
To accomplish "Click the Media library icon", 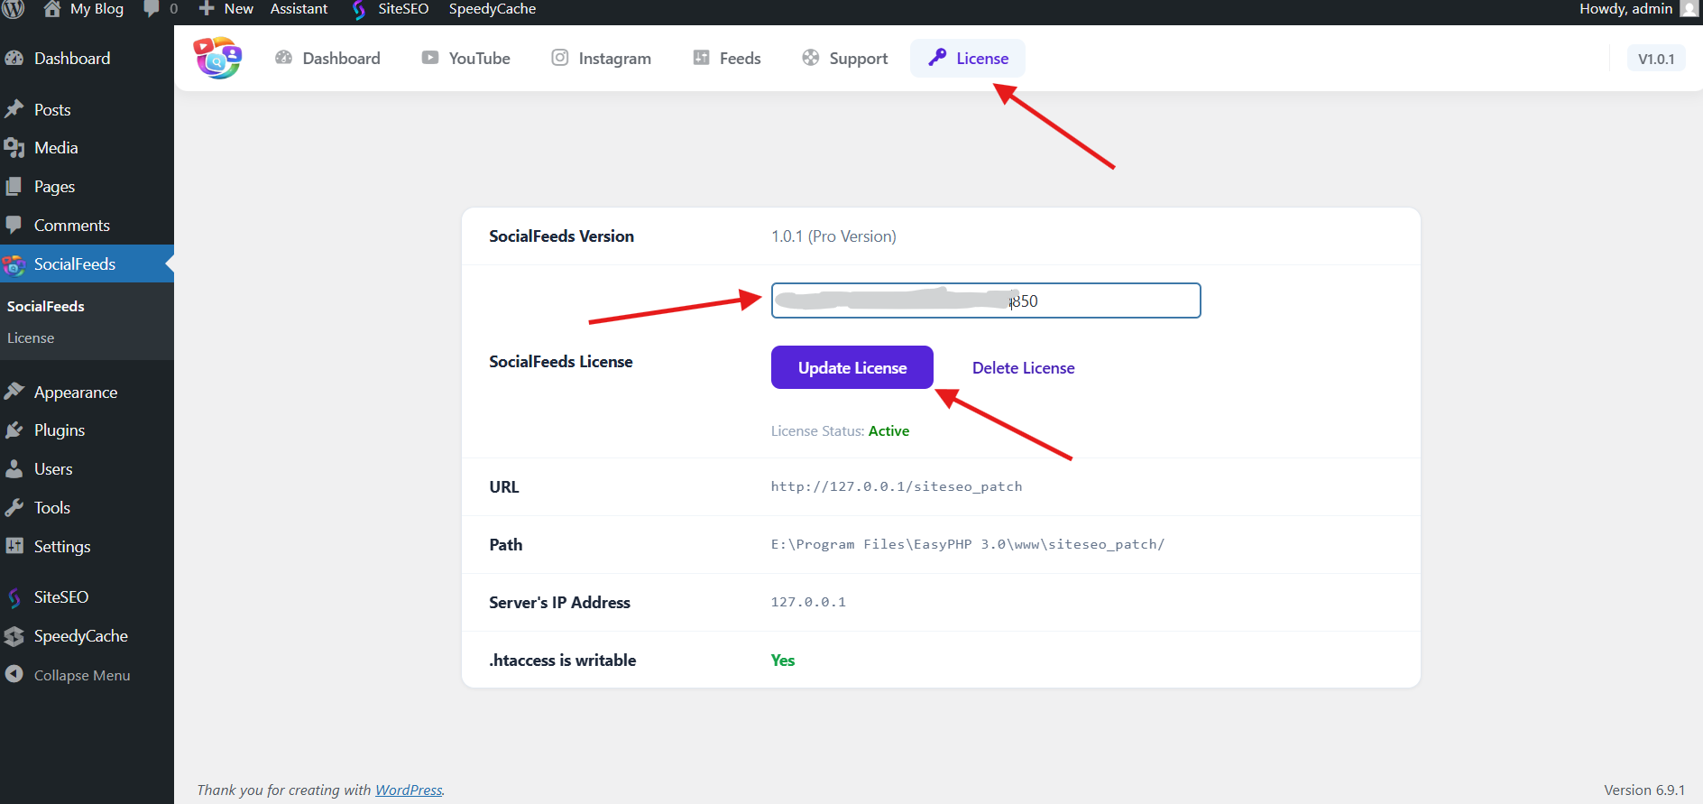I will (x=14, y=147).
